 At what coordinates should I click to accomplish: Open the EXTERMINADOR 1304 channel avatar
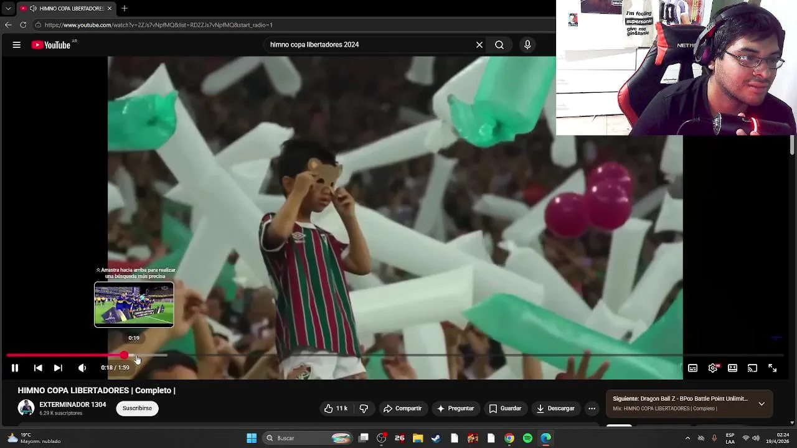point(26,408)
